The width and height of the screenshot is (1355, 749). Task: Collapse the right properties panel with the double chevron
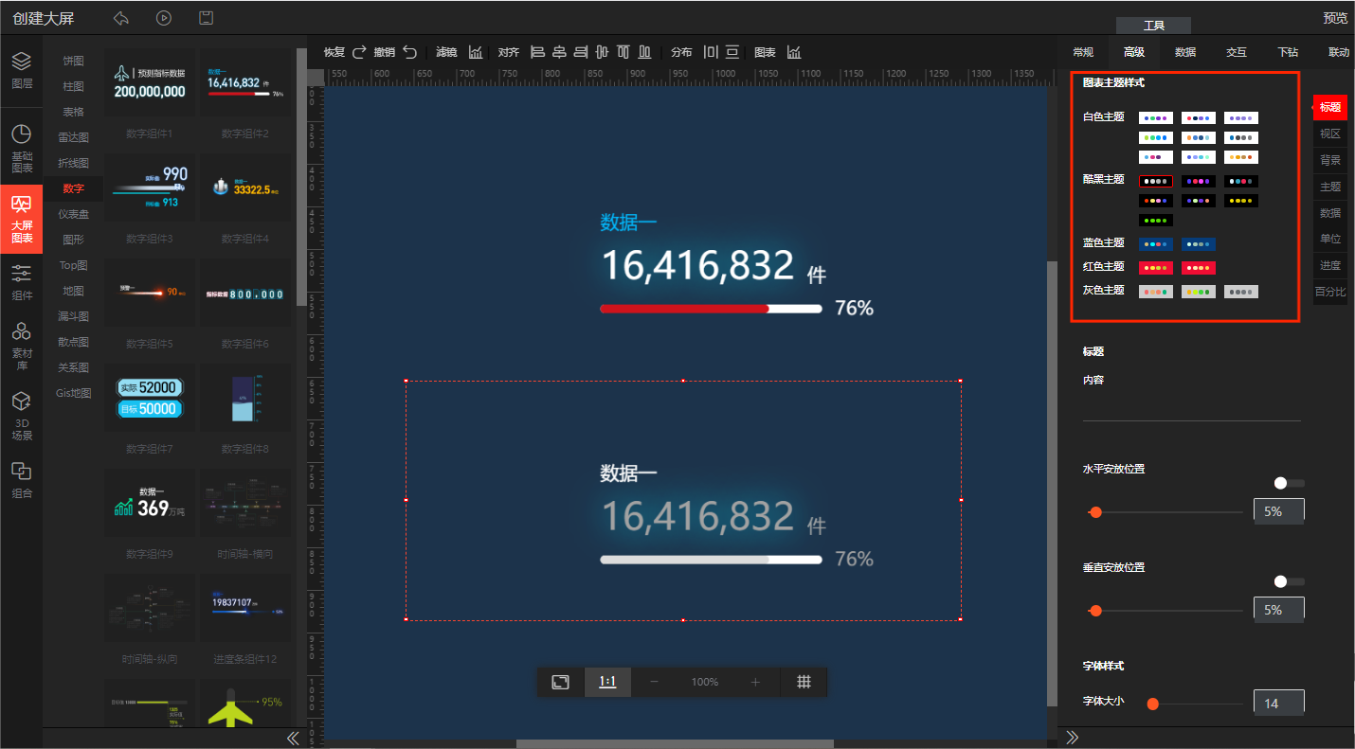coord(1073,738)
